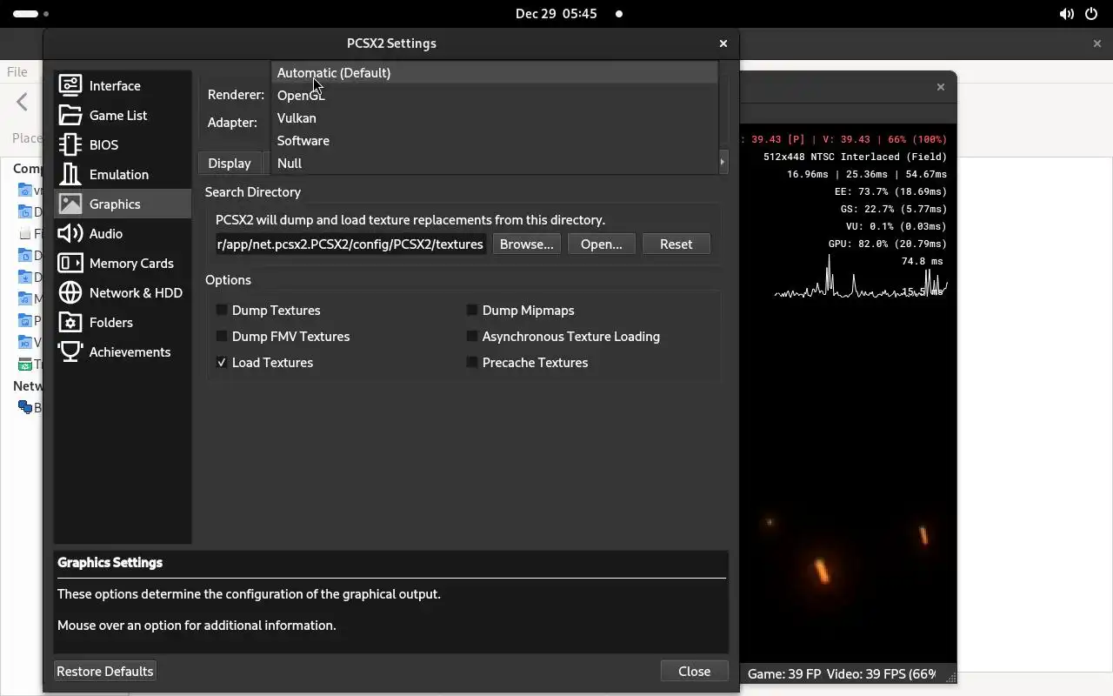This screenshot has width=1113, height=696.
Task: Click the Browse... button
Action: (526, 244)
